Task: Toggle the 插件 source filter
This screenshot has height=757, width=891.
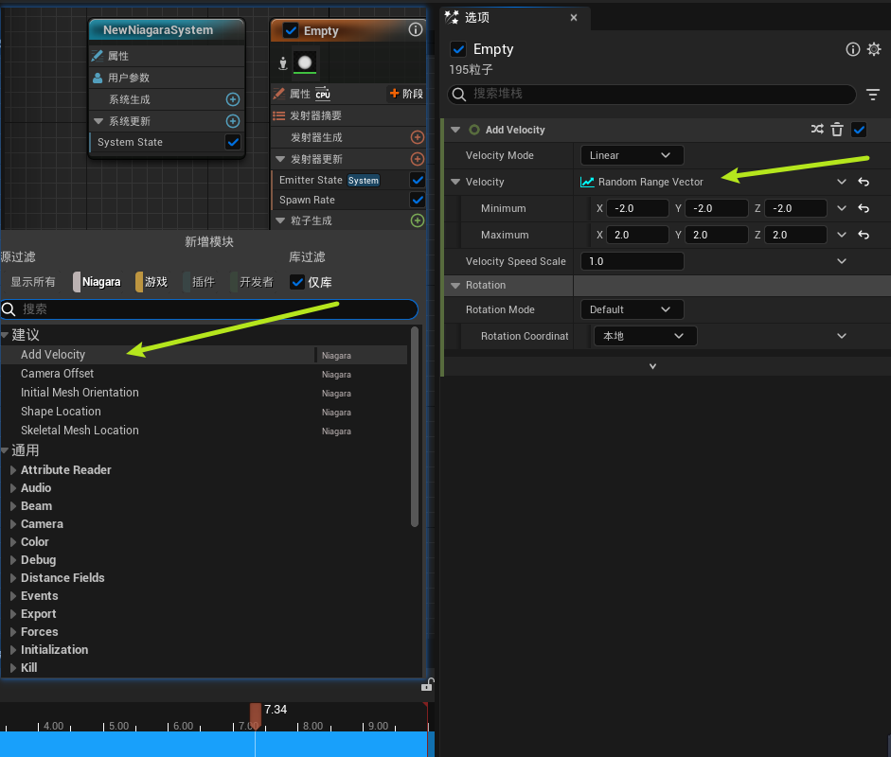Action: (200, 282)
